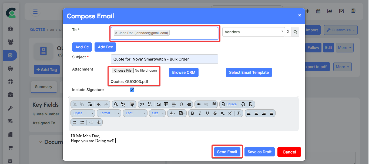Click the Subject input field

164,59
